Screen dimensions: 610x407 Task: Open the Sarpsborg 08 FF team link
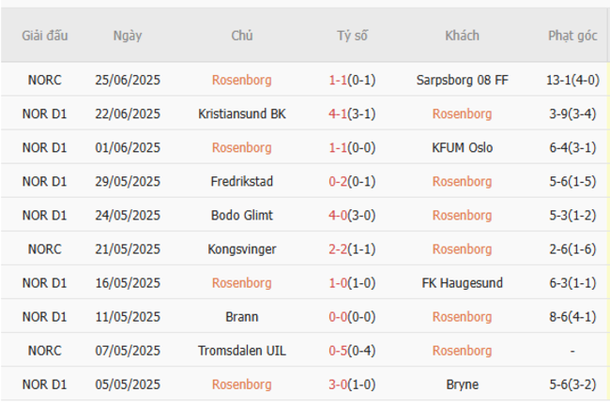[x=462, y=80]
